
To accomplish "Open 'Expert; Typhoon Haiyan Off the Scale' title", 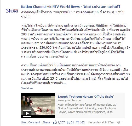I will (x=86, y=97).
